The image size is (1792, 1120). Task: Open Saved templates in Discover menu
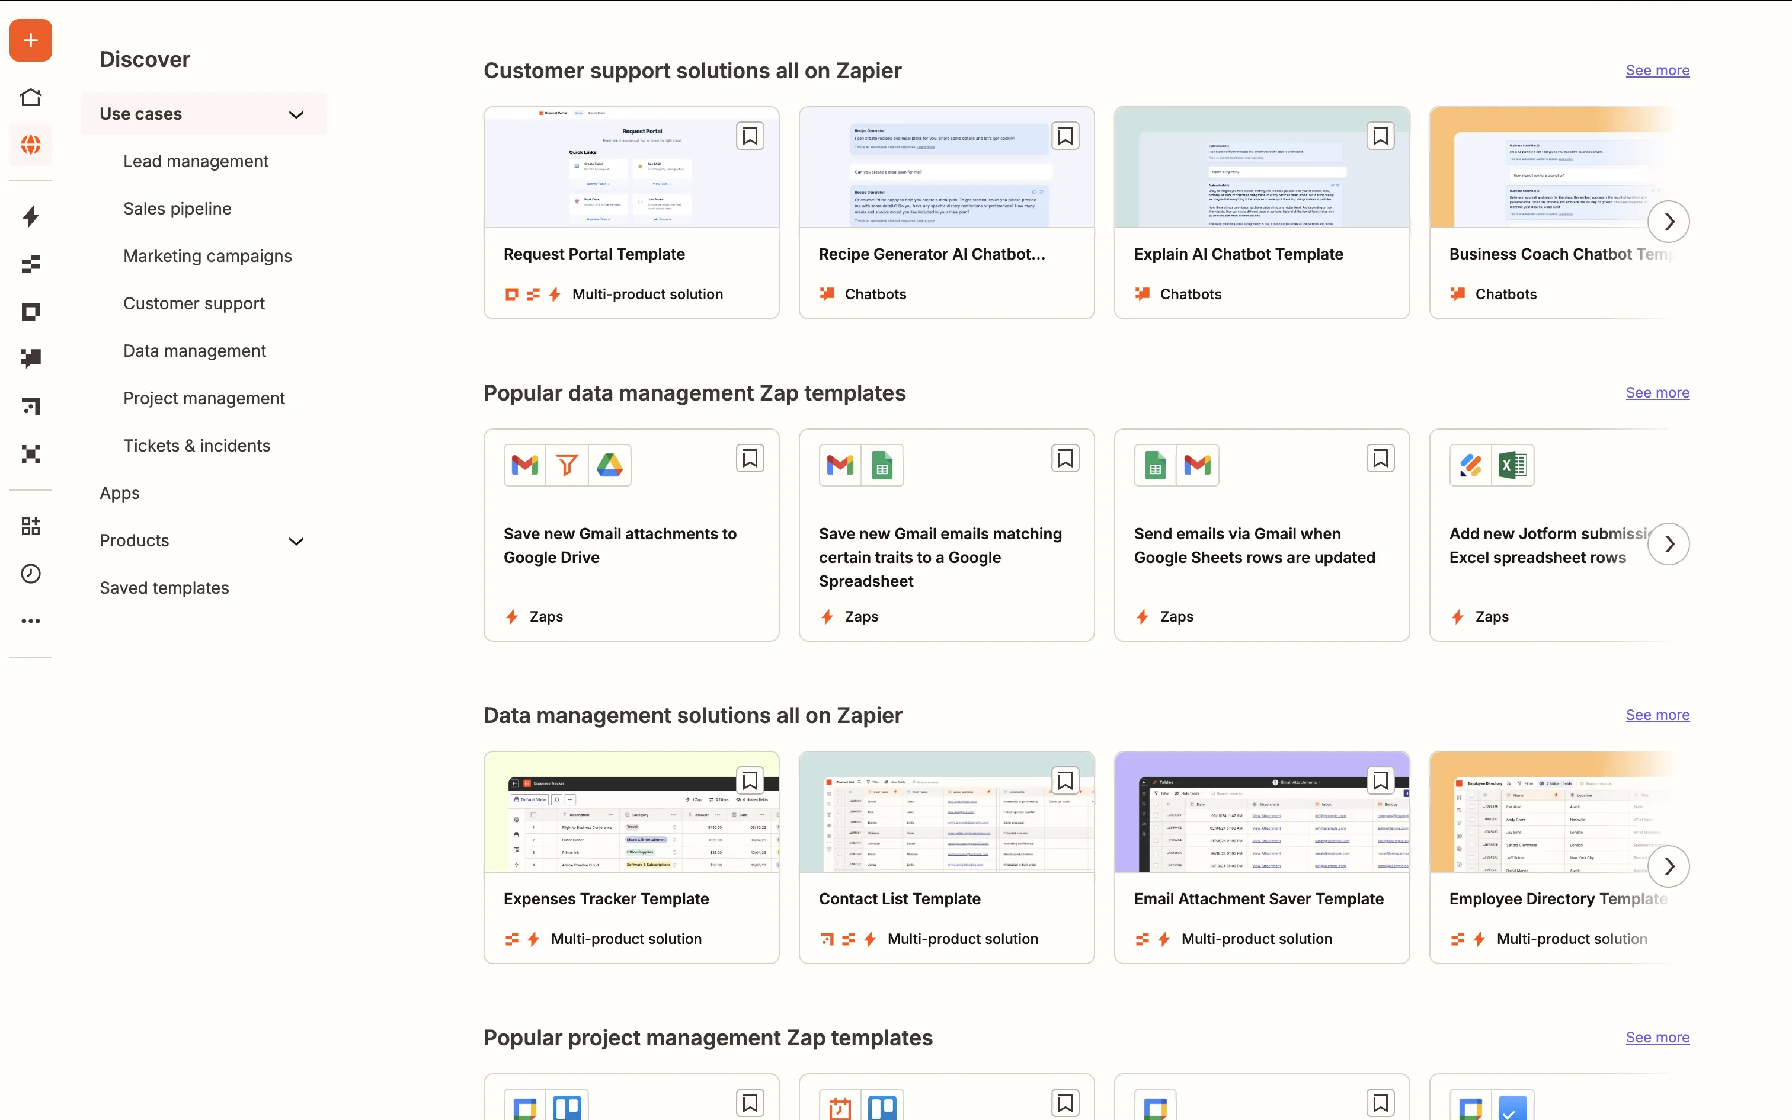164,587
